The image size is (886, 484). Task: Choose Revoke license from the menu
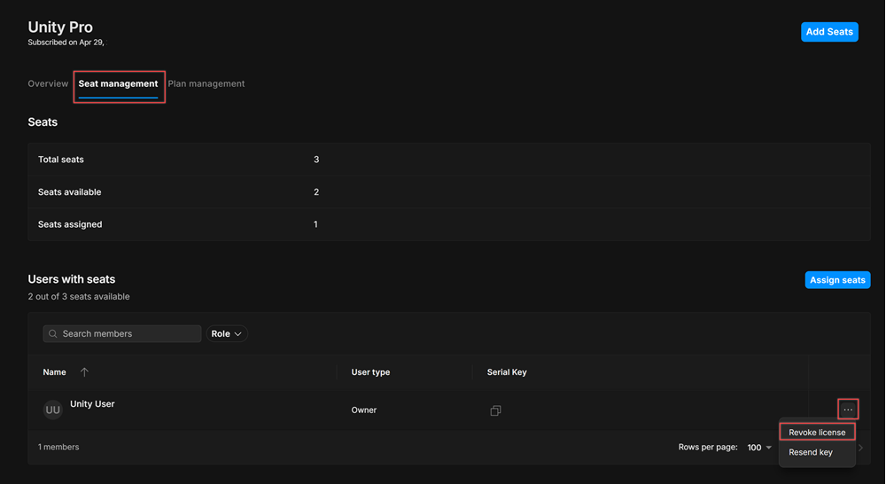817,432
